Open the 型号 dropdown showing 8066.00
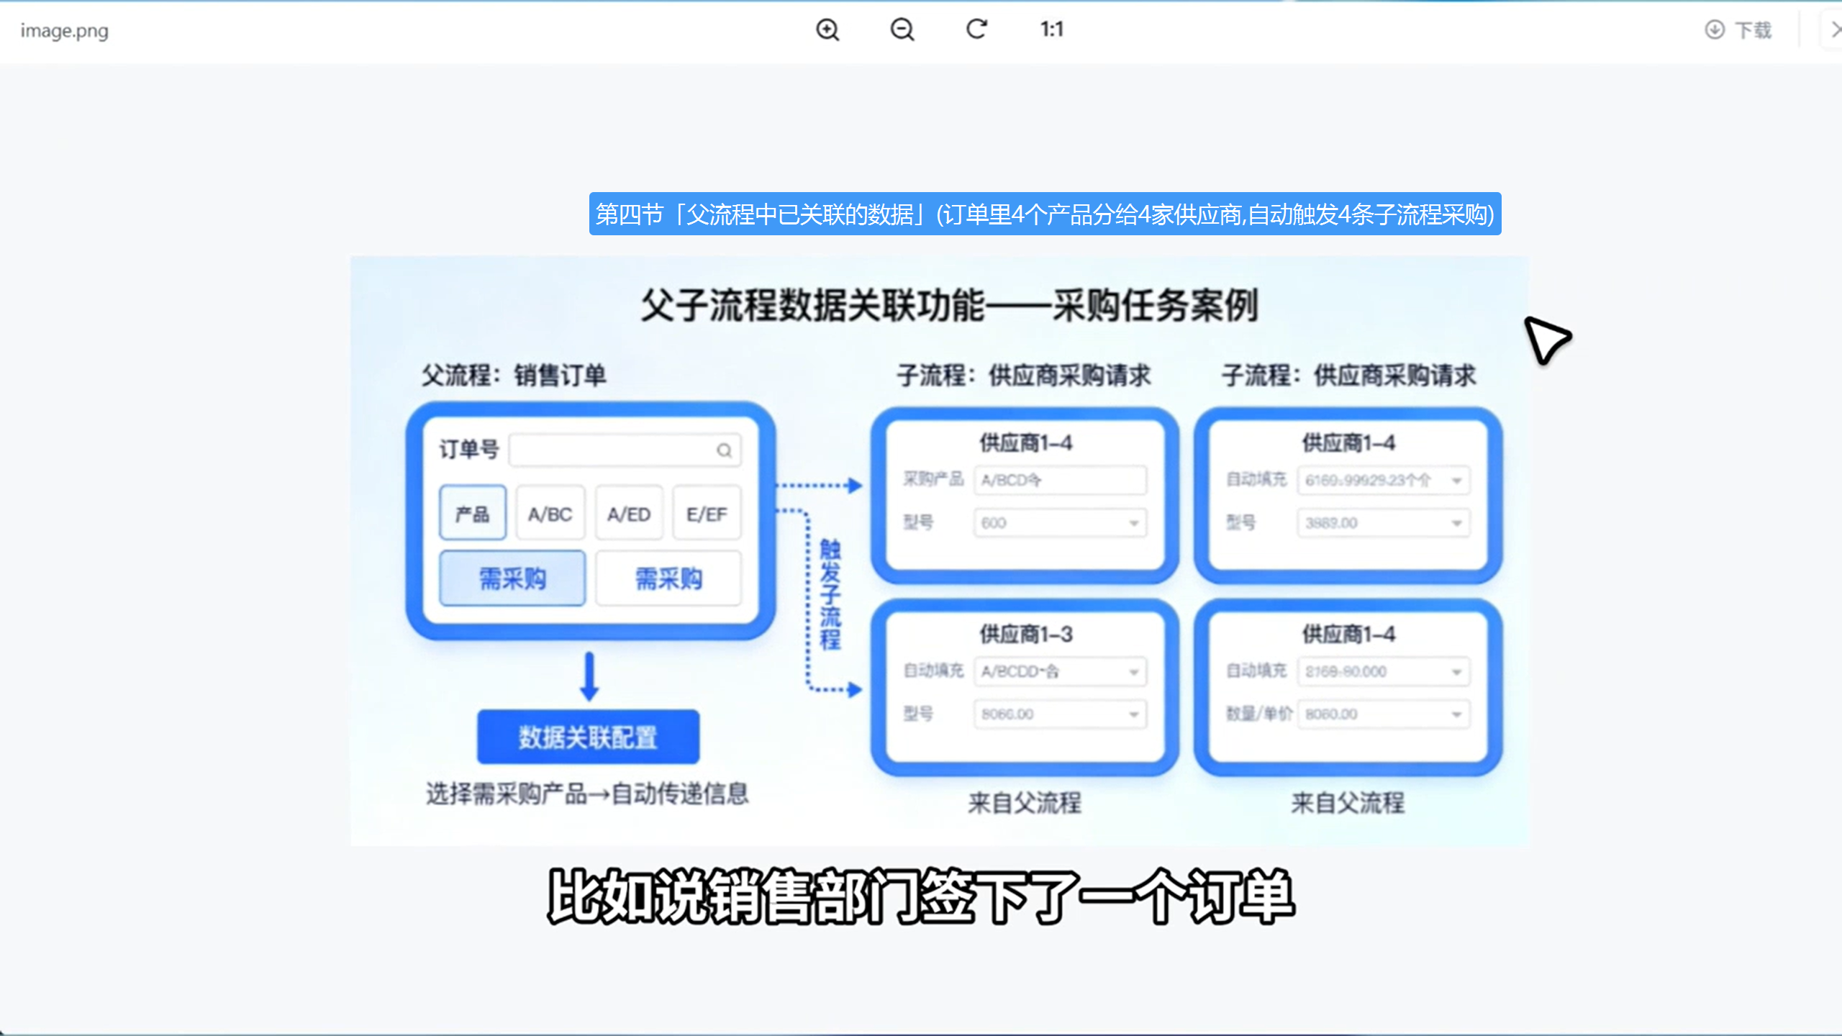 point(1061,714)
